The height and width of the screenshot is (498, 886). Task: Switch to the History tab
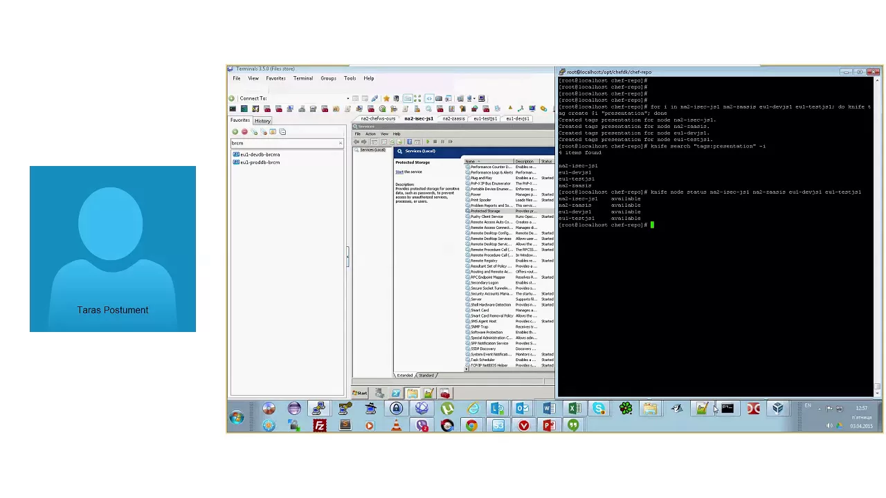262,120
